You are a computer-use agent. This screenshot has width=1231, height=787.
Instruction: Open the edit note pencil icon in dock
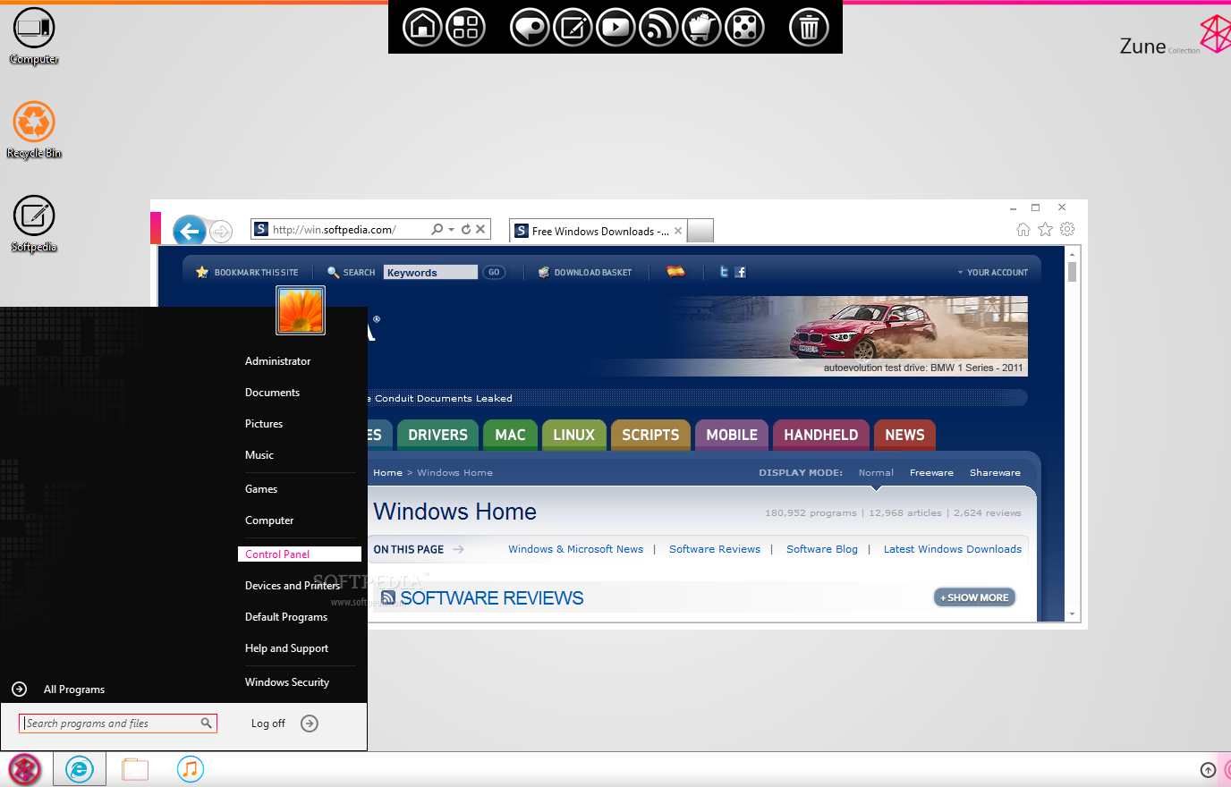[573, 27]
